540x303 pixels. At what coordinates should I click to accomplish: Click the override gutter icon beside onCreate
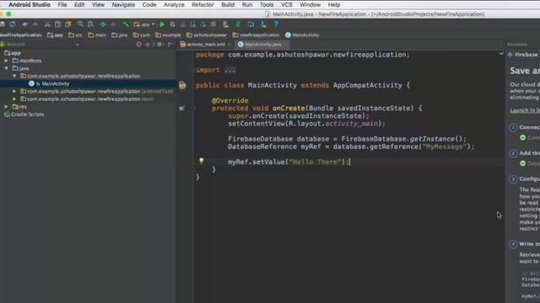coord(182,109)
